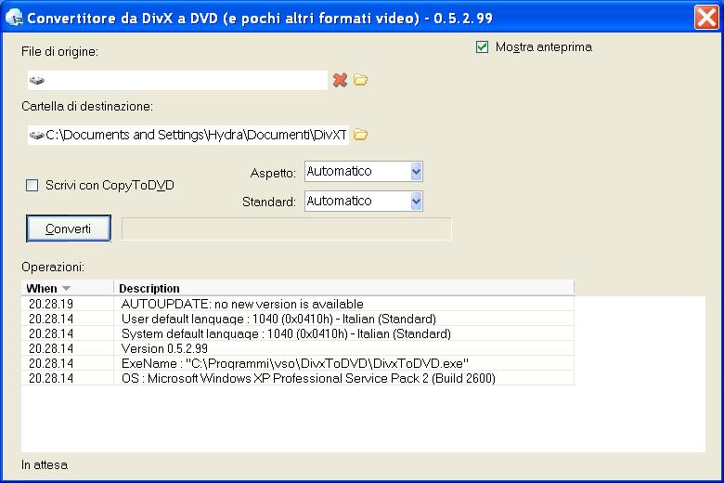Expand the Standard dropdown
The image size is (724, 483).
pos(416,201)
